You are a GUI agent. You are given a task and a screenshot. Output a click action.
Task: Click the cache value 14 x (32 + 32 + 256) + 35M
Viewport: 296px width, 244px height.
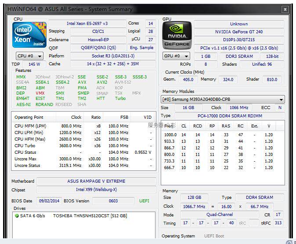(x=113, y=64)
